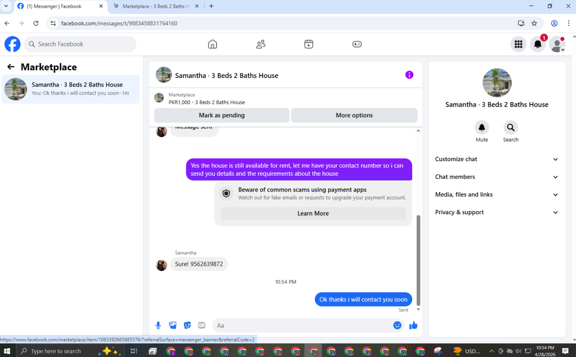
Task: Open install app icon in address bar
Action: pos(521,23)
